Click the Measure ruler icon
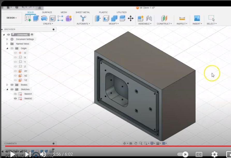The image size is (231, 158). pos(182,19)
